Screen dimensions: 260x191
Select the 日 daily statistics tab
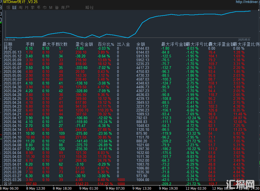(x=14, y=7)
